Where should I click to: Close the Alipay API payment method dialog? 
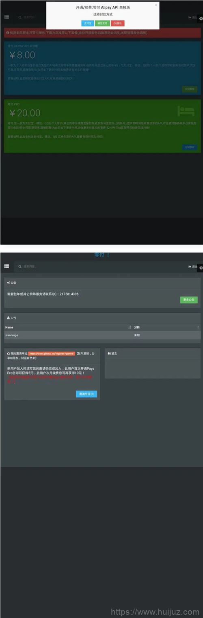tap(156, 5)
